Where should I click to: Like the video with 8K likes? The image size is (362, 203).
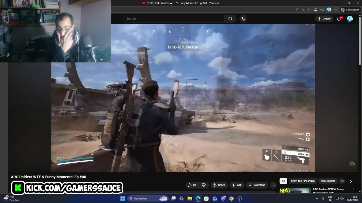192,185
